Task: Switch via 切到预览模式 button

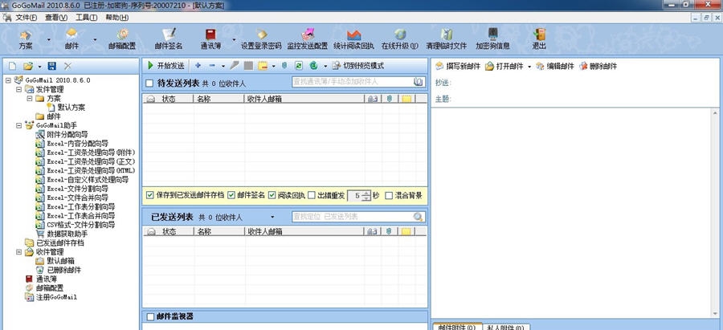Action: tap(357, 66)
